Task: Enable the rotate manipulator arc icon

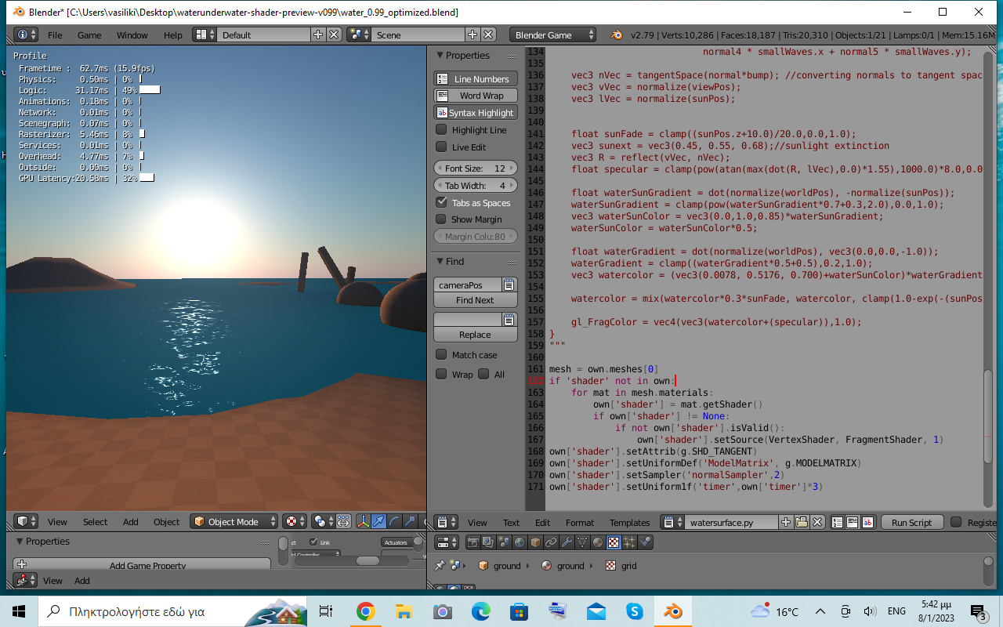Action: tap(395, 521)
